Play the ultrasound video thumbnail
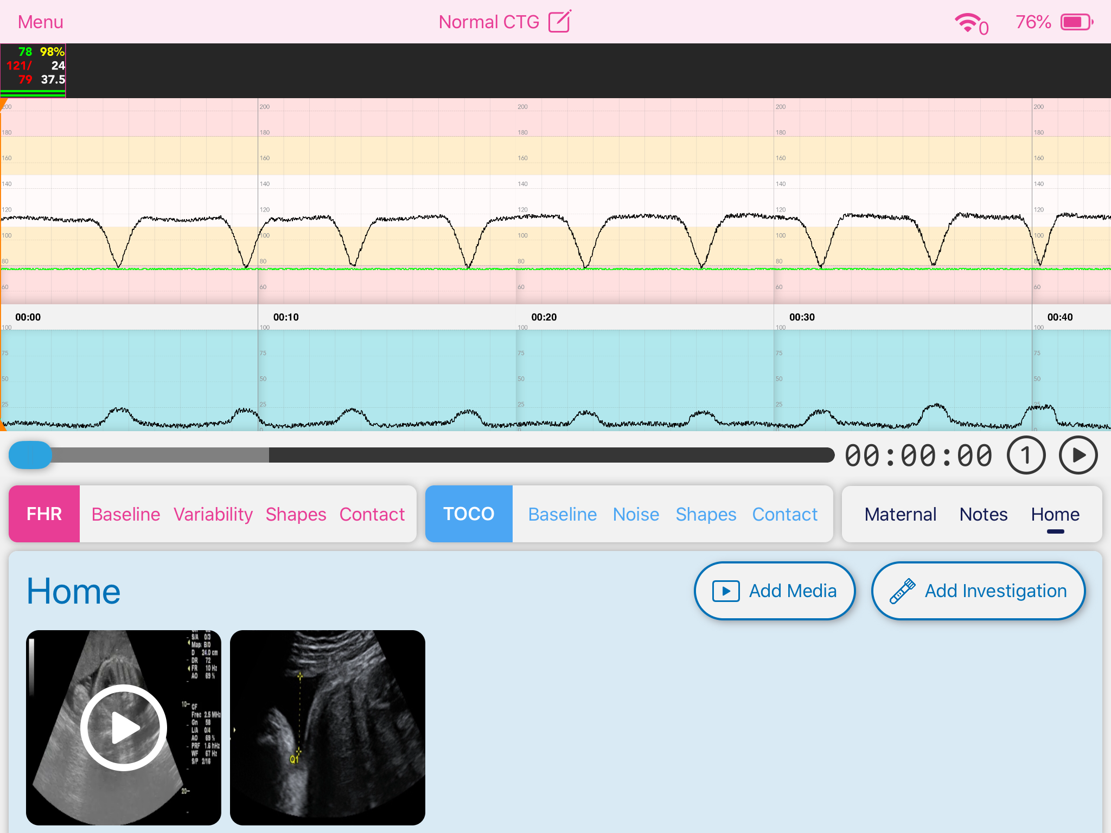 click(124, 727)
